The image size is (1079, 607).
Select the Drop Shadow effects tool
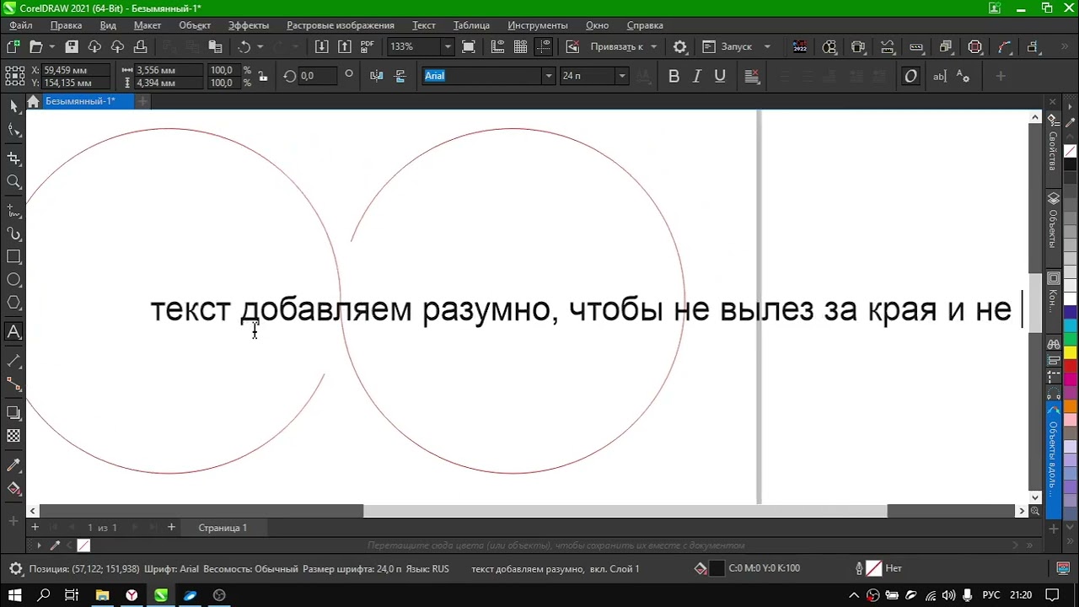13,412
